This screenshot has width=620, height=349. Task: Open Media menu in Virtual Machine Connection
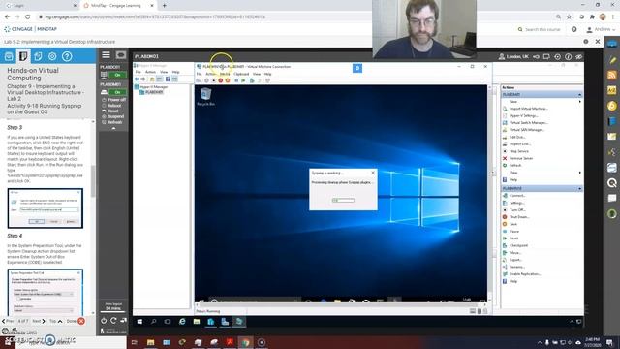[225, 74]
